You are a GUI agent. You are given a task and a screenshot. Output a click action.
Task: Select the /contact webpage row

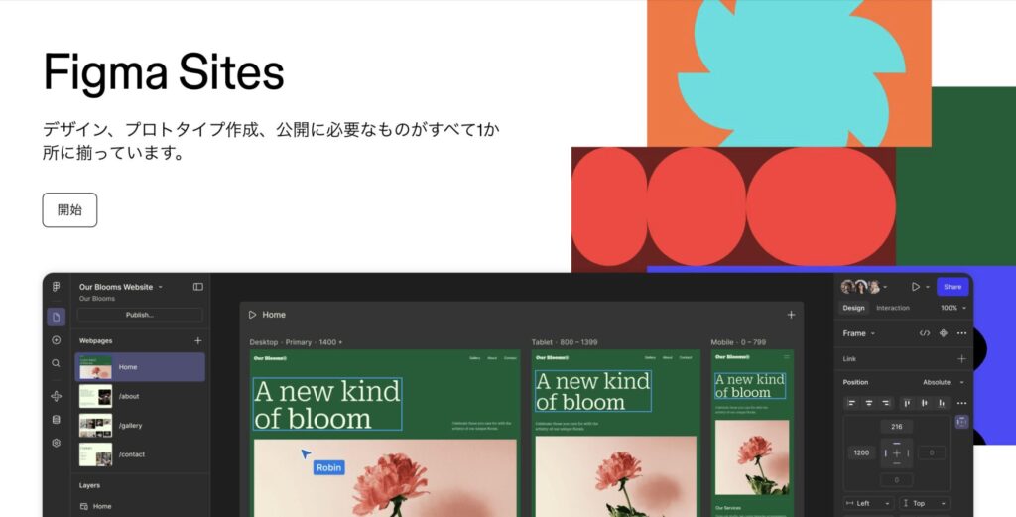coord(140,454)
